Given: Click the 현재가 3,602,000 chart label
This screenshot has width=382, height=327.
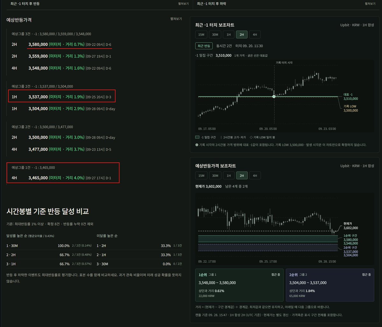Looking at the screenshot, I should tap(351, 226).
